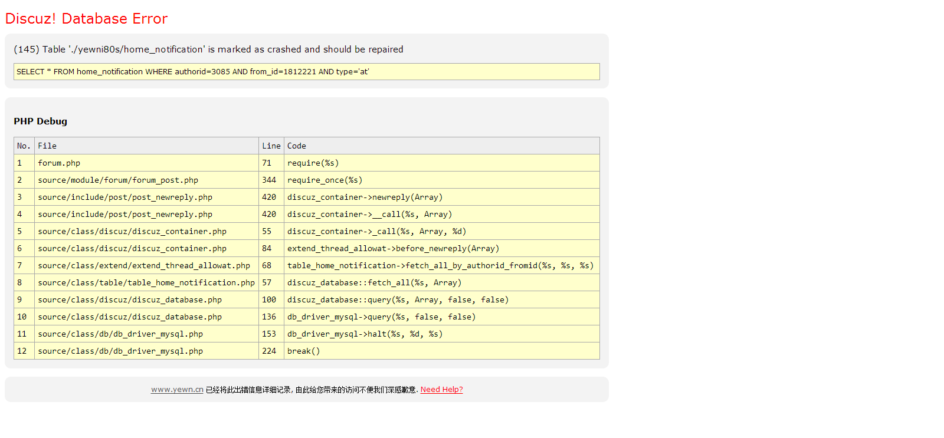Click post_newreply.php file in row 3

click(x=147, y=197)
